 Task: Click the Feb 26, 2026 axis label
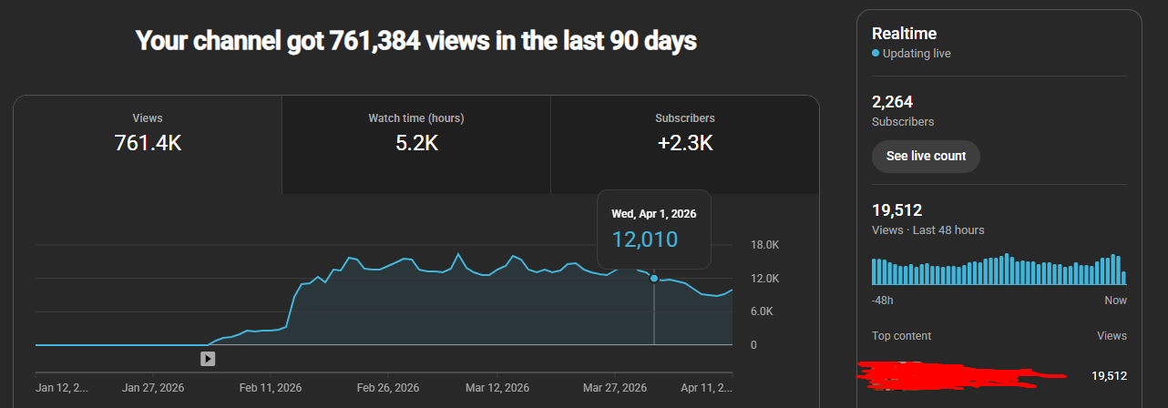(x=388, y=387)
